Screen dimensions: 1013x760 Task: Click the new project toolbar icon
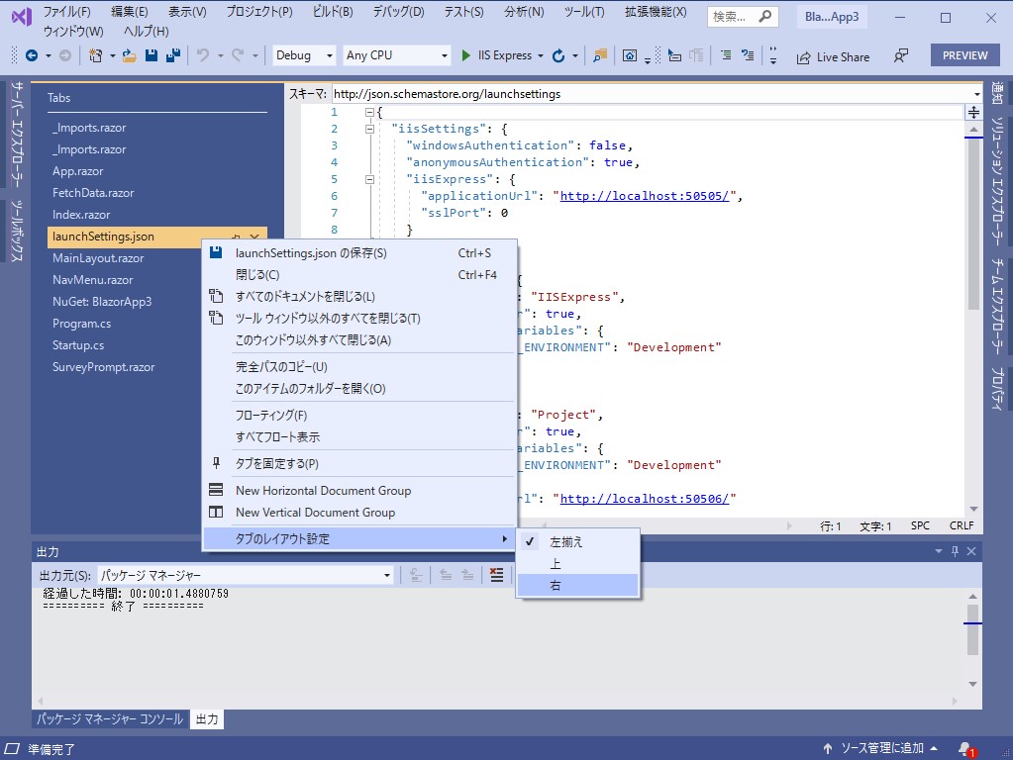[x=97, y=56]
